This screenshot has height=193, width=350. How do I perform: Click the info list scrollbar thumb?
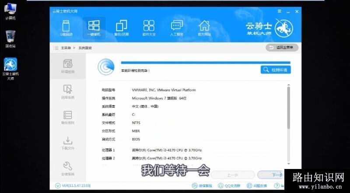pyautogui.click(x=289, y=108)
